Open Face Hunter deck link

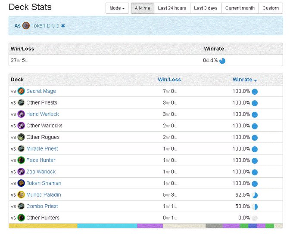tap(41, 160)
